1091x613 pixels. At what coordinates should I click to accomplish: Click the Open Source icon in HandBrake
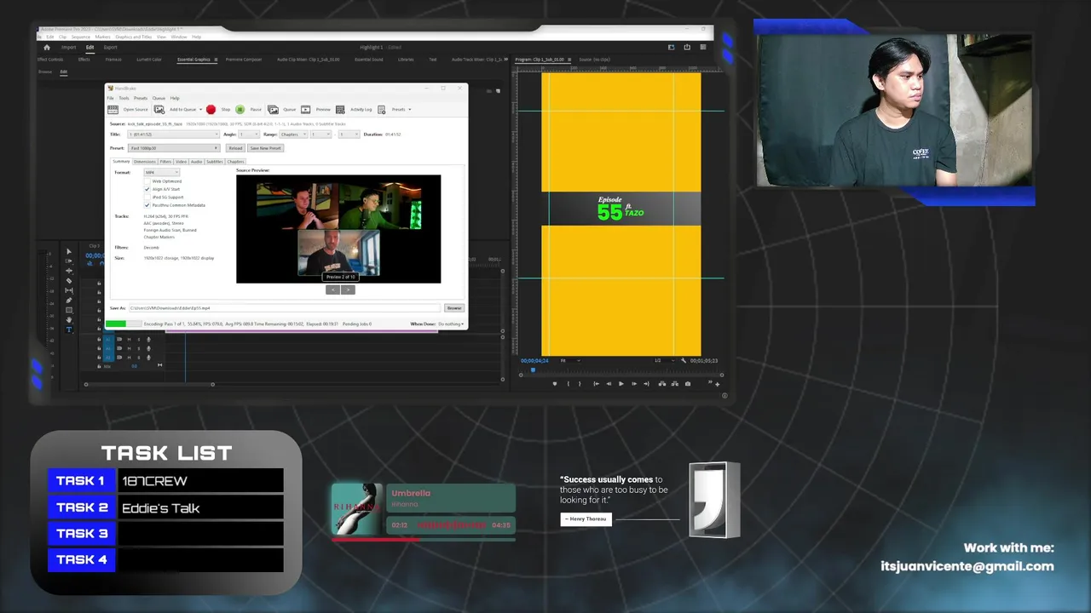click(x=113, y=109)
